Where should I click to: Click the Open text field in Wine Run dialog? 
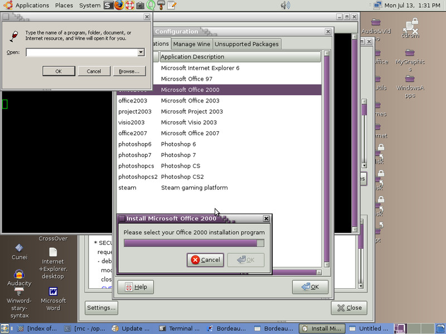pyautogui.click(x=82, y=52)
